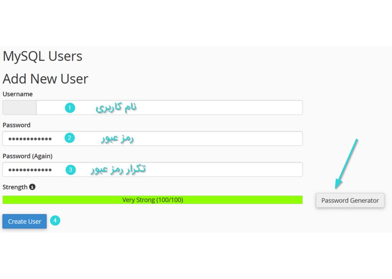Focus the Username input field
This screenshot has height=279, width=392.
point(170,108)
